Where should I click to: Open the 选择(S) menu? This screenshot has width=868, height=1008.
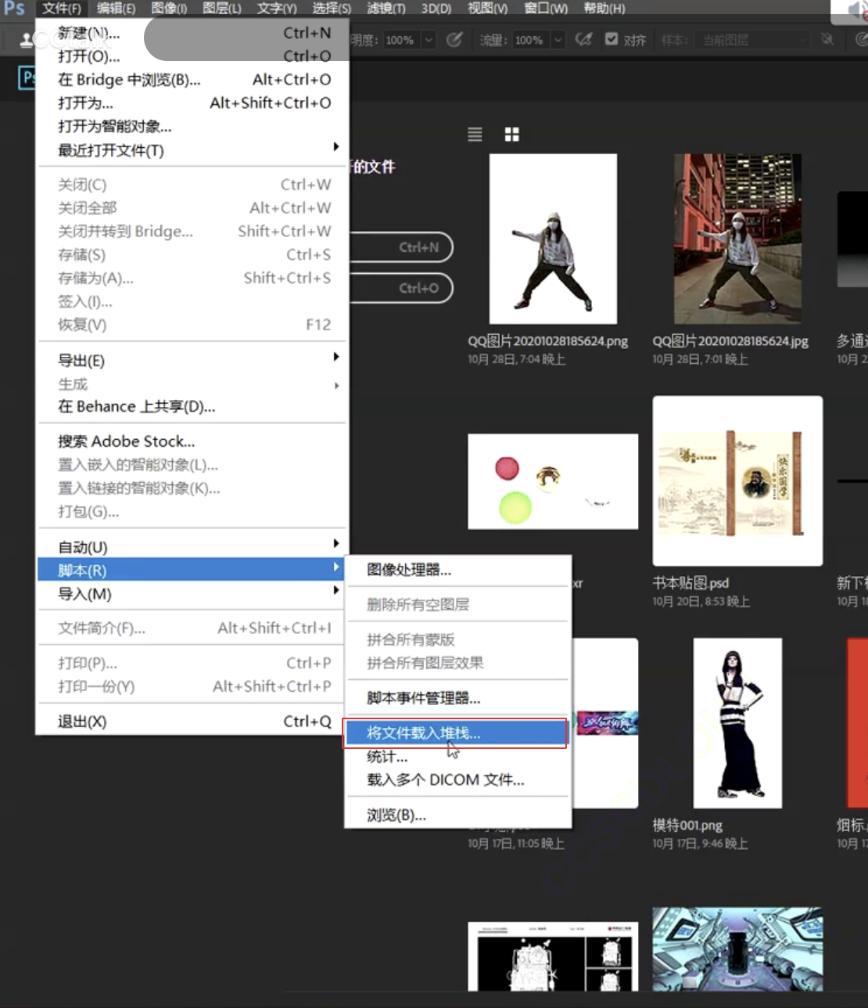click(332, 9)
